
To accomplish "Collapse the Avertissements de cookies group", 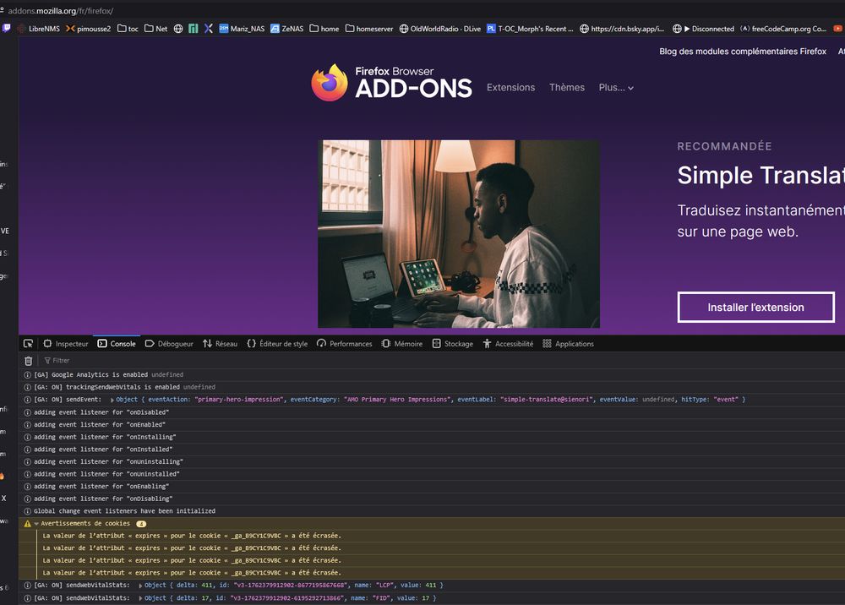I will point(36,524).
